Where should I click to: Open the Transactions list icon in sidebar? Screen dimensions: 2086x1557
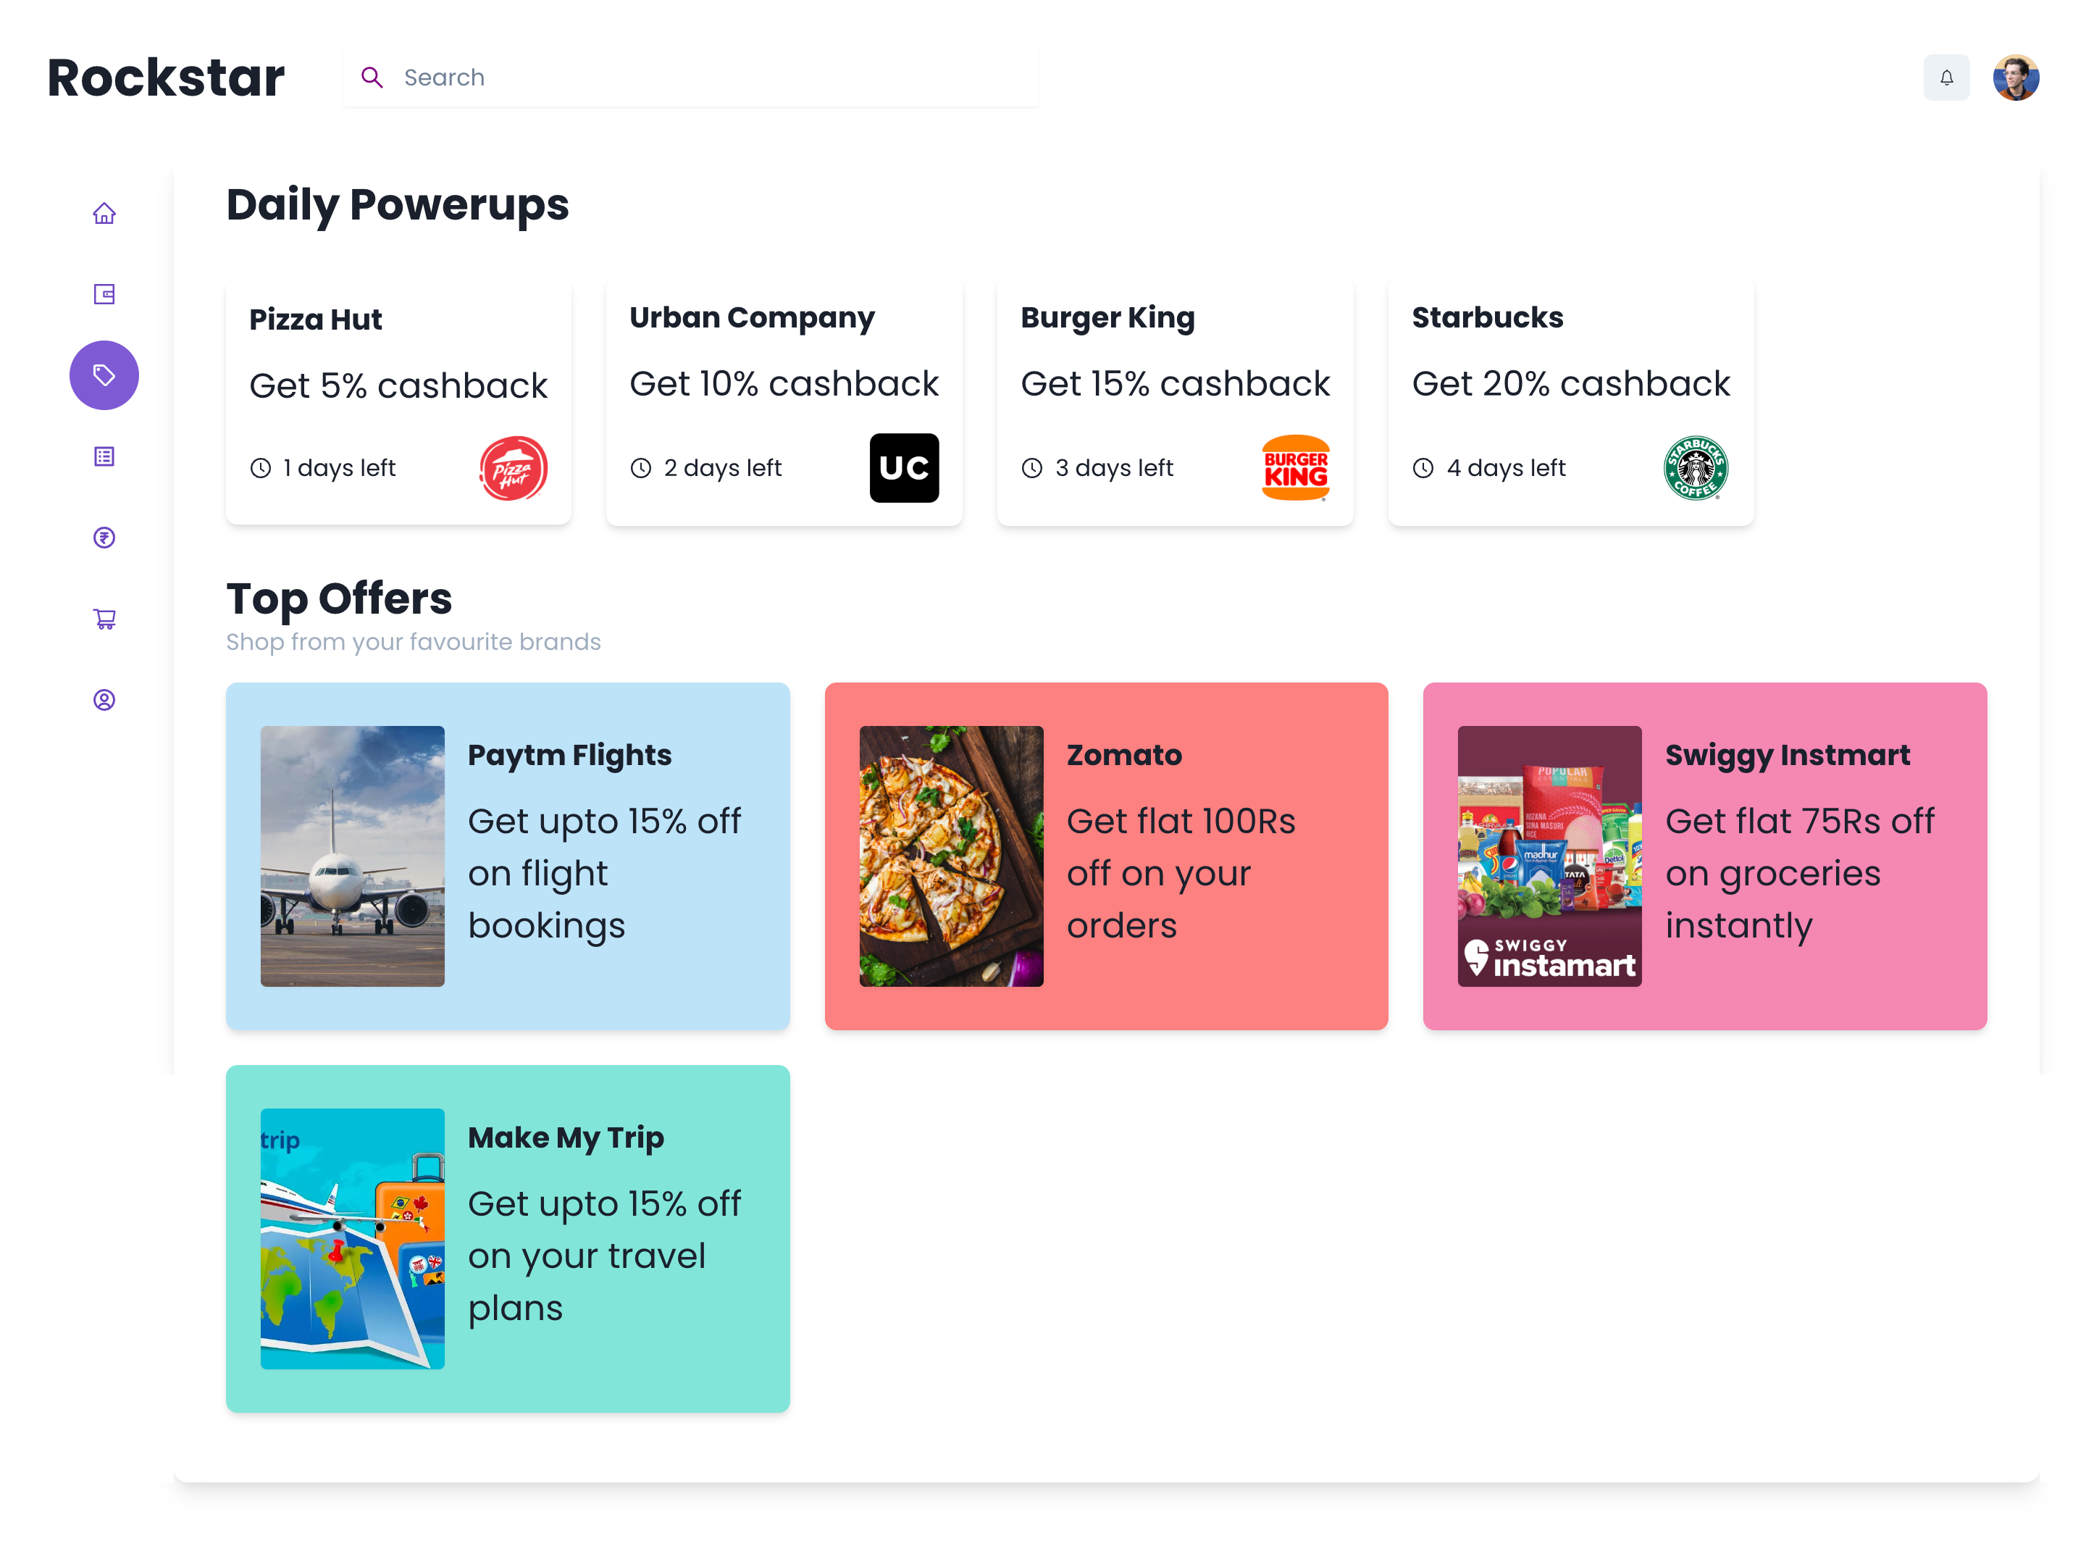point(104,456)
